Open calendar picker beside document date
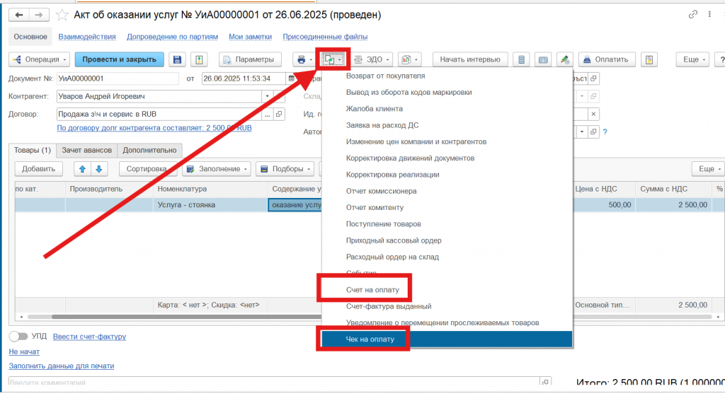 (x=290, y=78)
